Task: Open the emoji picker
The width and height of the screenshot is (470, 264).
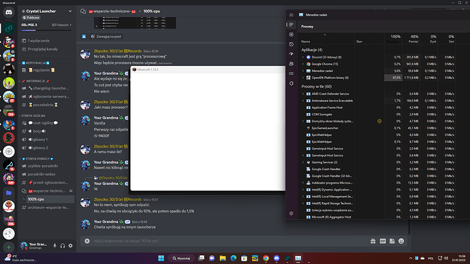Action: pyautogui.click(x=401, y=242)
